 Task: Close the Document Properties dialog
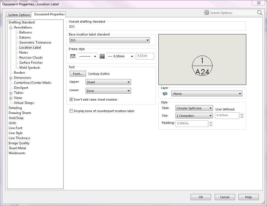pyautogui.click(x=259, y=3)
